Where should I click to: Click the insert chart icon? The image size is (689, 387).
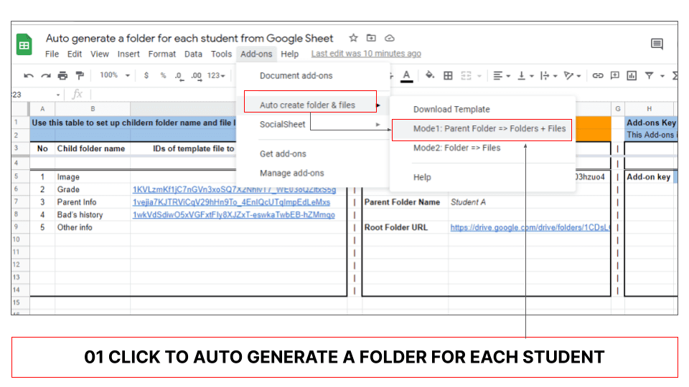[632, 75]
